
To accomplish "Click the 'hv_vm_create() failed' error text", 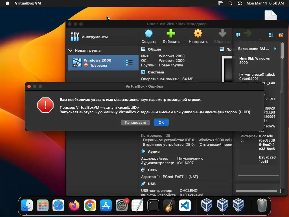I will click(x=257, y=75).
